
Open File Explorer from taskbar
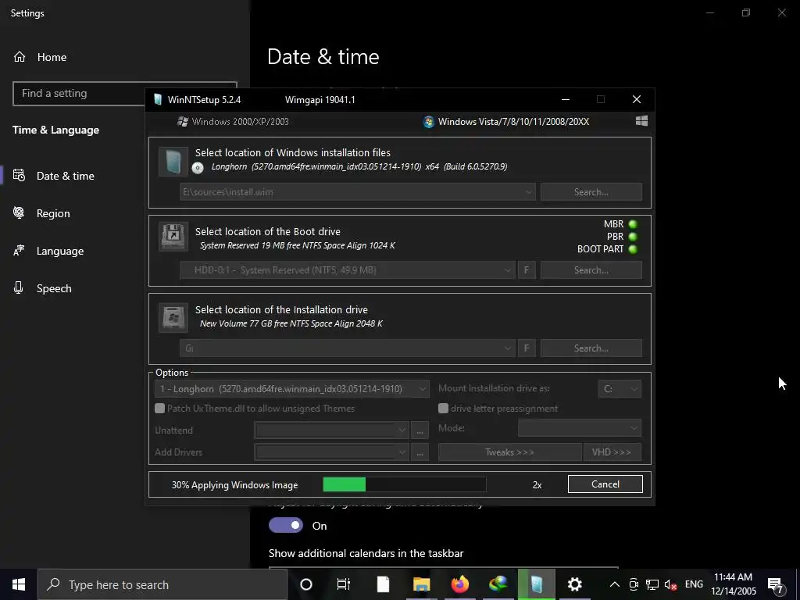(421, 584)
